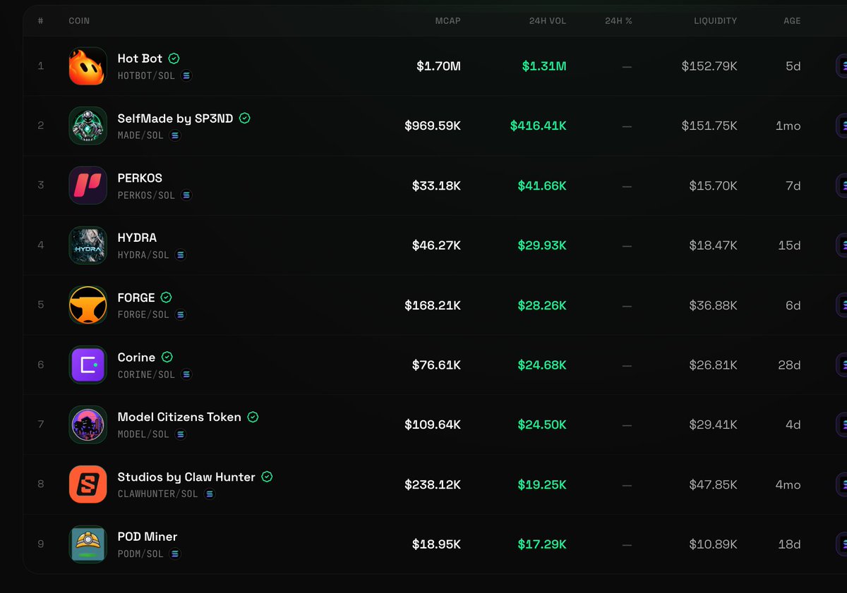The image size is (847, 593).
Task: Open the Corine purple logo
Action: click(x=88, y=365)
